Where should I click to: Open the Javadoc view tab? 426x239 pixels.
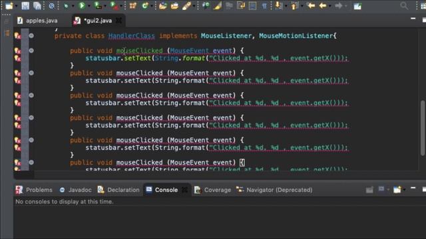(75, 190)
